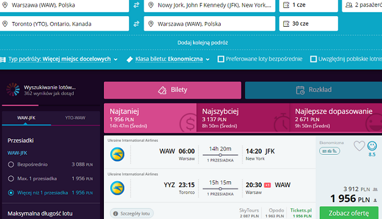382x219 pixels.
Task: Click the calendar icon for 1 cze
Action: click(x=286, y=5)
